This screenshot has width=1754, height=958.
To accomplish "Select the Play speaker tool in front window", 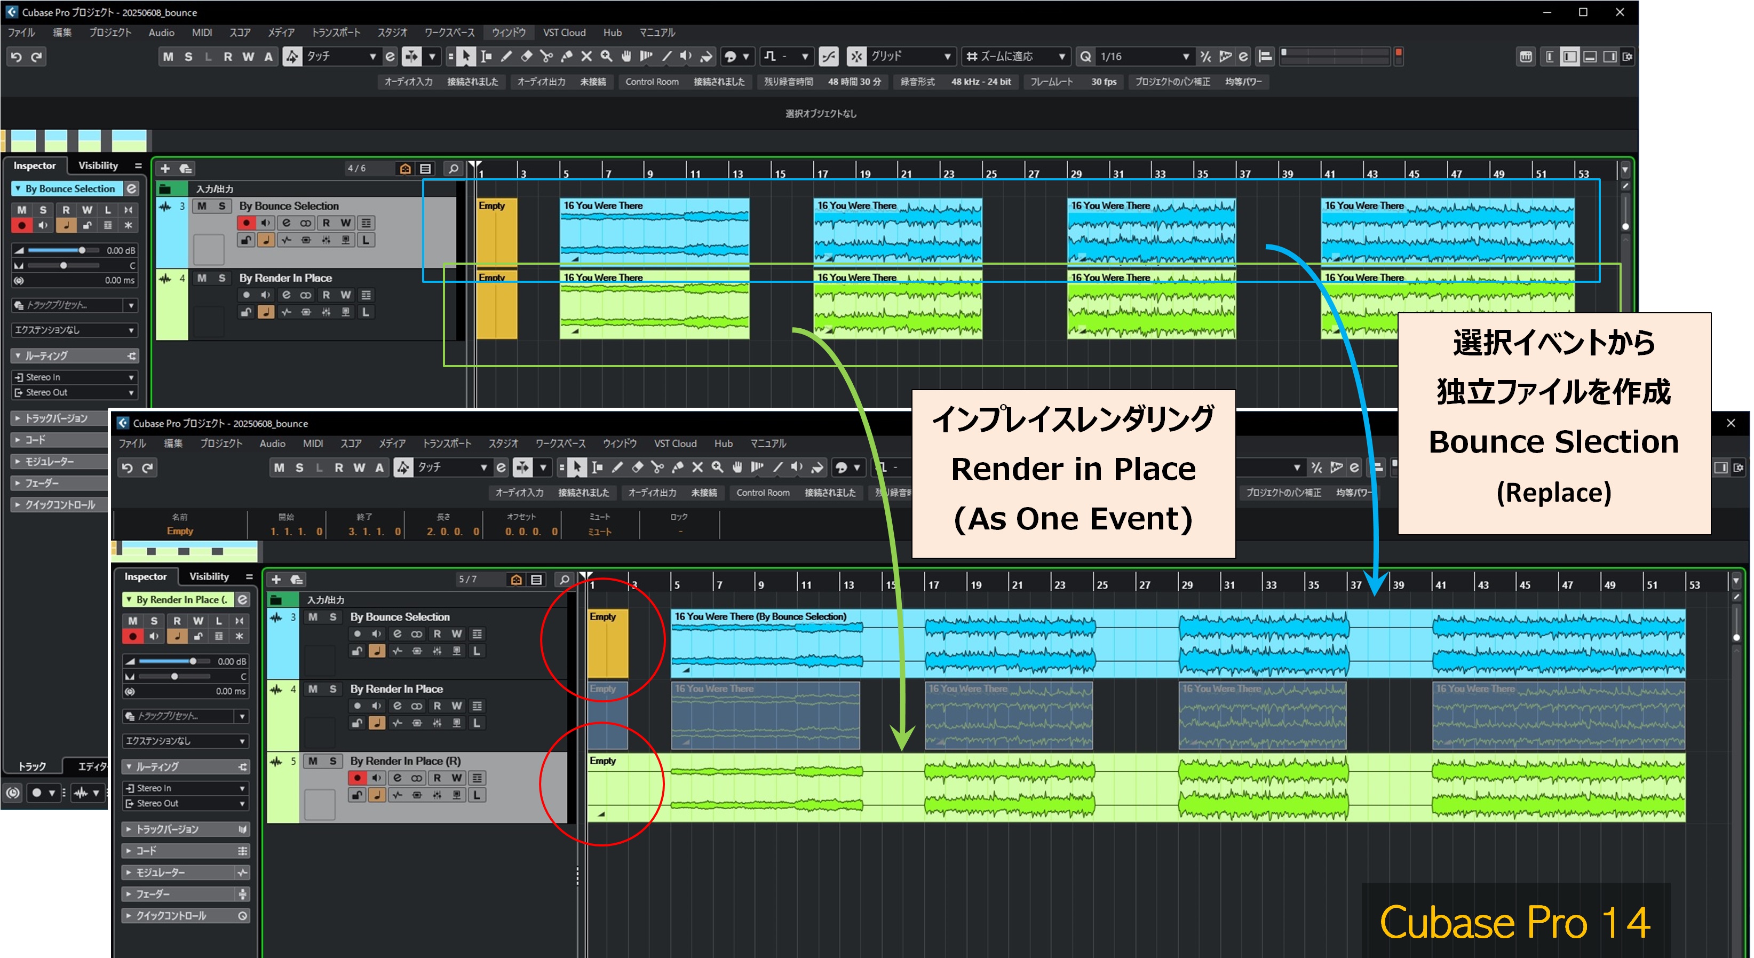I will 797,468.
